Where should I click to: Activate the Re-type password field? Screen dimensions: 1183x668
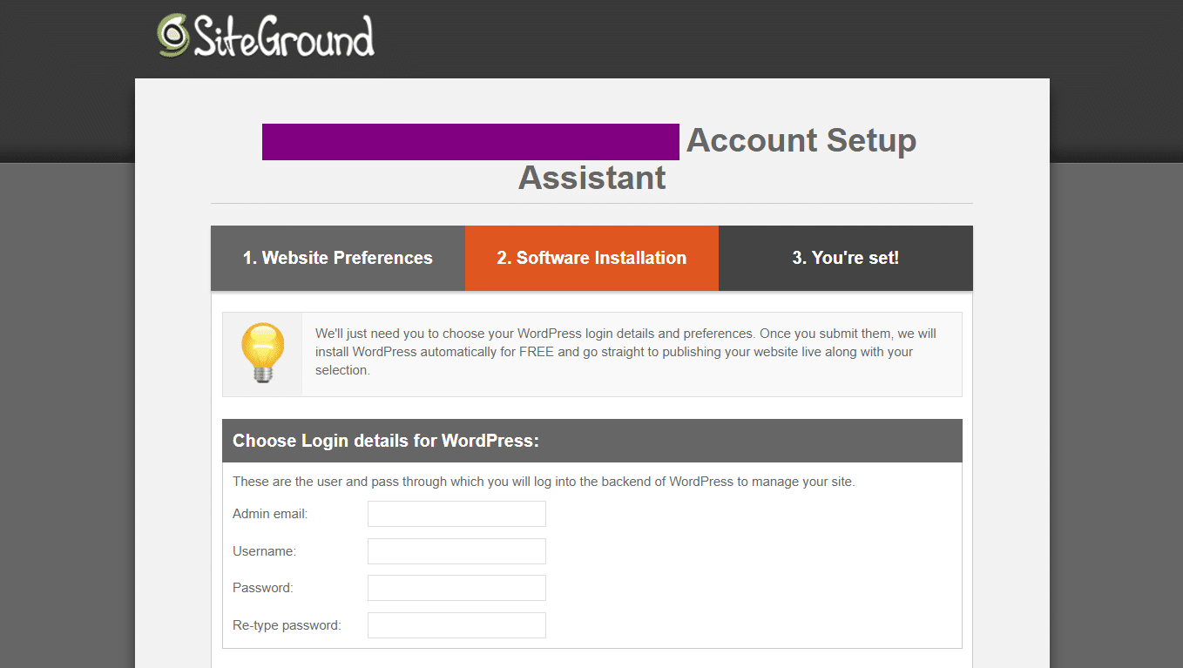coord(456,625)
